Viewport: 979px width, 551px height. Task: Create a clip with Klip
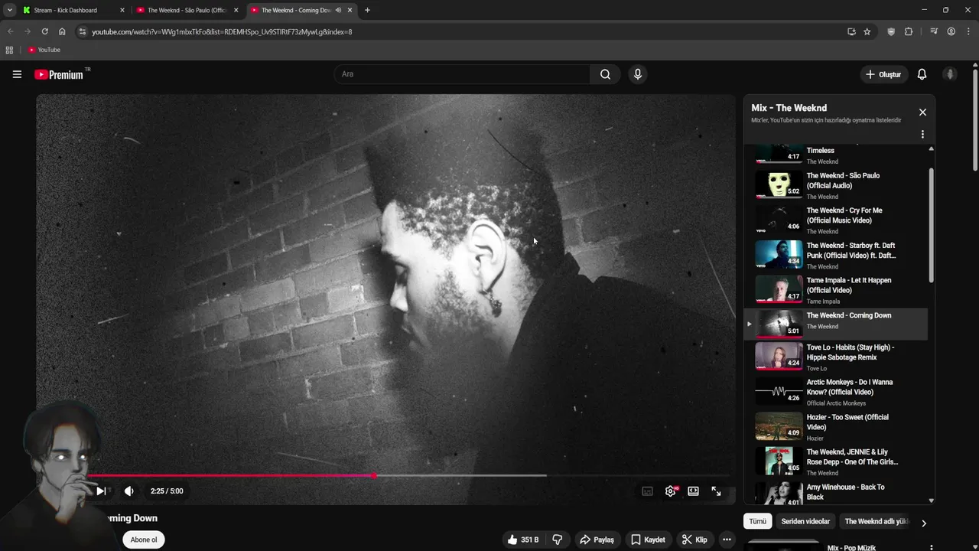tap(694, 540)
